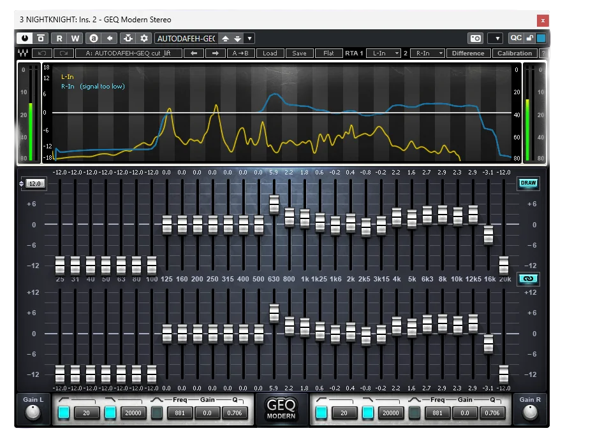Click left channel Gain 0.0 field
The width and height of the screenshot is (602, 440).
pos(207,413)
